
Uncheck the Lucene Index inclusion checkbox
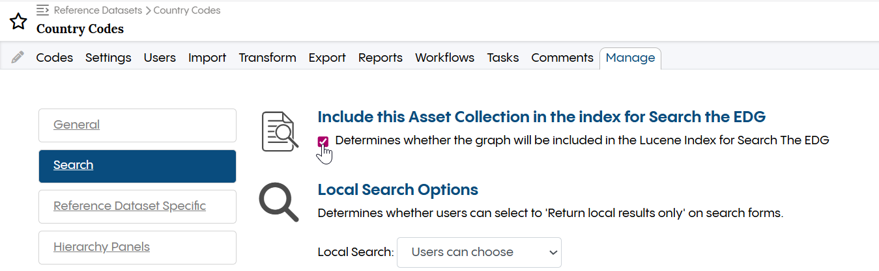point(323,141)
